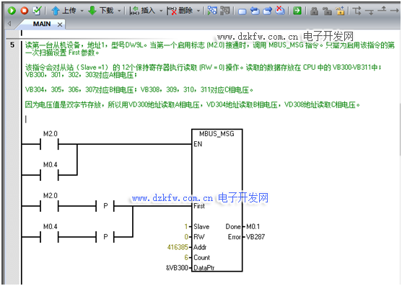Expand the 上传 dropdown arrow

[82, 11]
